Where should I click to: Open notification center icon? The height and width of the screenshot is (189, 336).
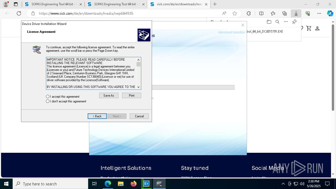[327, 184]
